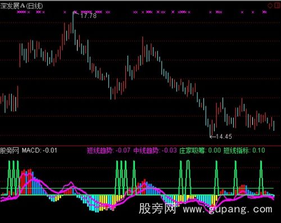Click the 14.45 low price label
Viewport: 281px width, 223px height.
pyautogui.click(x=224, y=136)
